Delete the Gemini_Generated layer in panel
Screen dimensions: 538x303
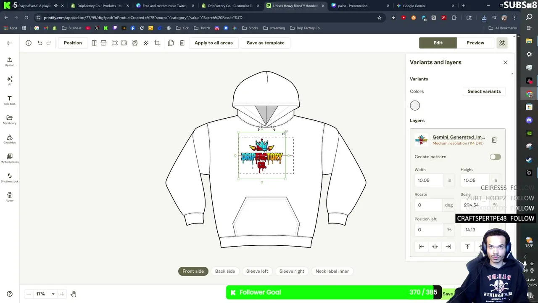click(494, 140)
